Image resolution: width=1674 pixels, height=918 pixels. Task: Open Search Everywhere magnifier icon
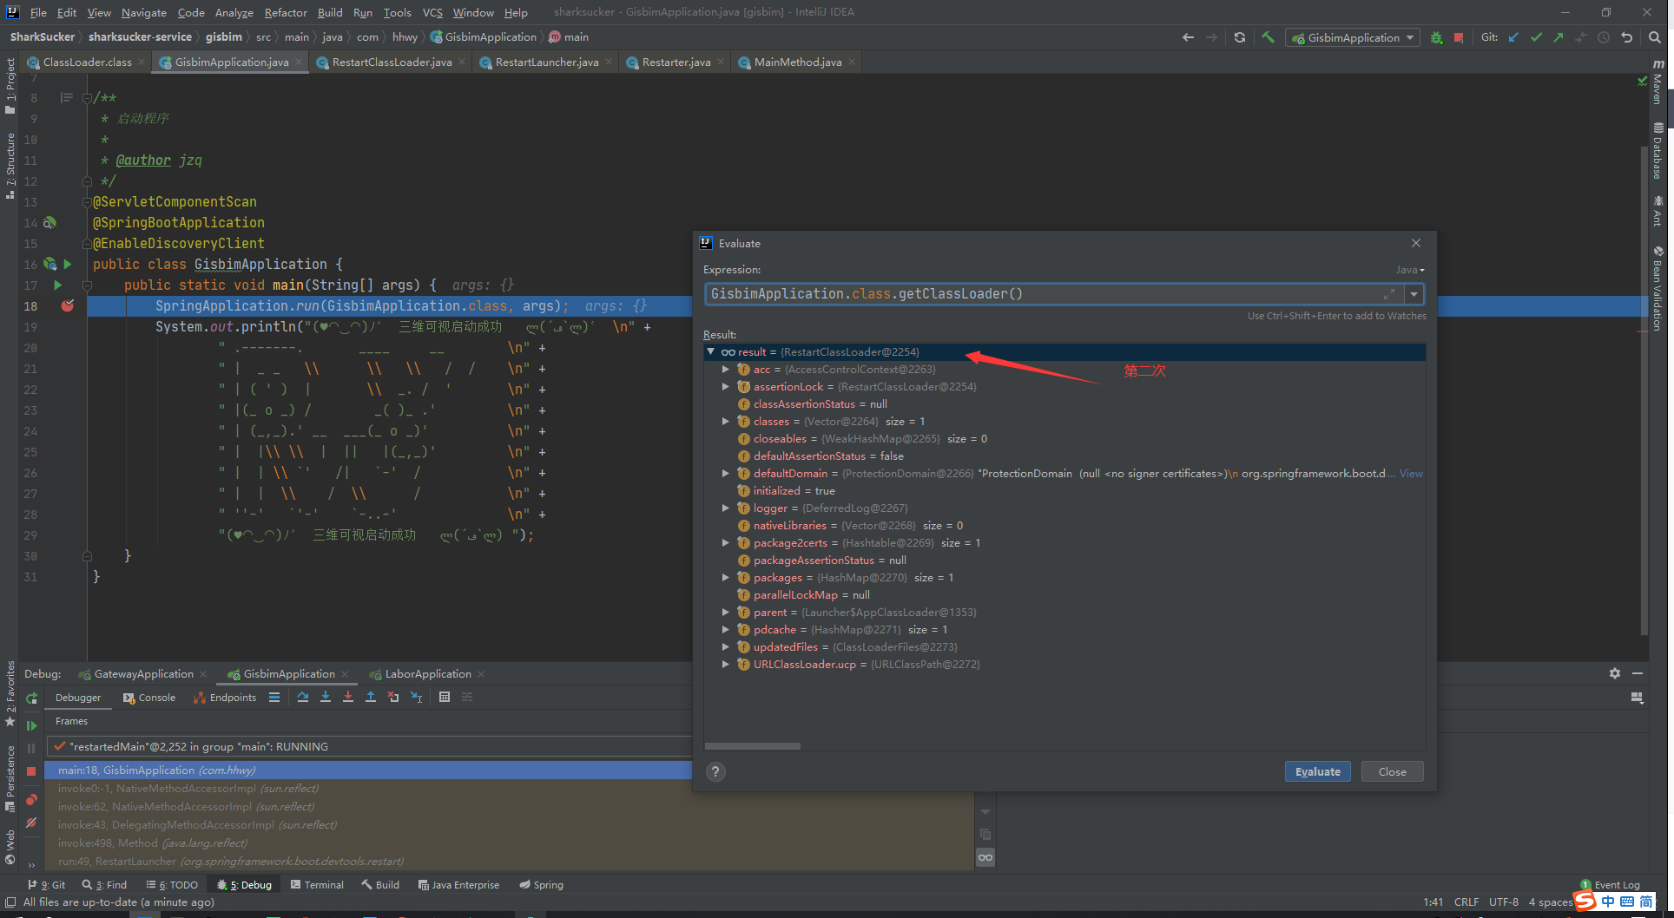click(1655, 37)
